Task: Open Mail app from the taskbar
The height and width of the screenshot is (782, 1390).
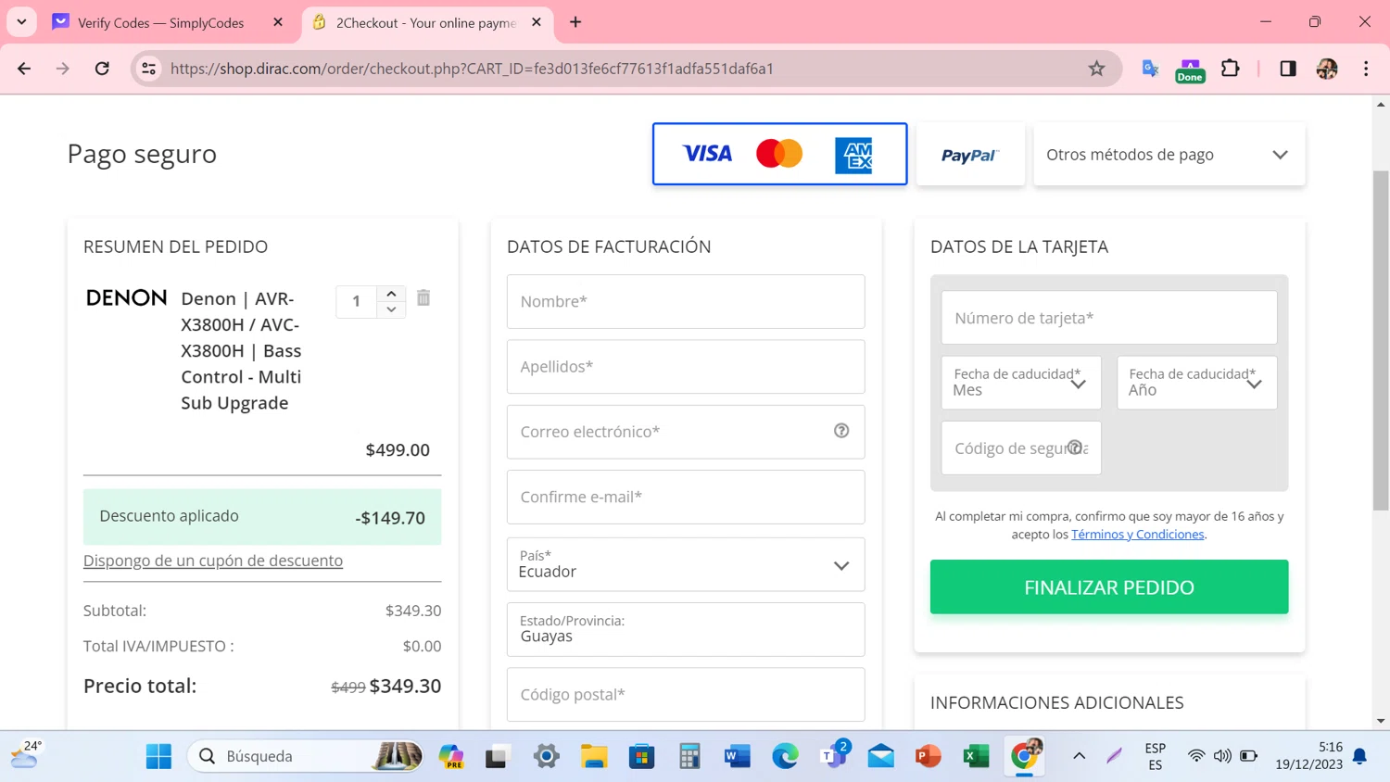Action: [x=881, y=756]
